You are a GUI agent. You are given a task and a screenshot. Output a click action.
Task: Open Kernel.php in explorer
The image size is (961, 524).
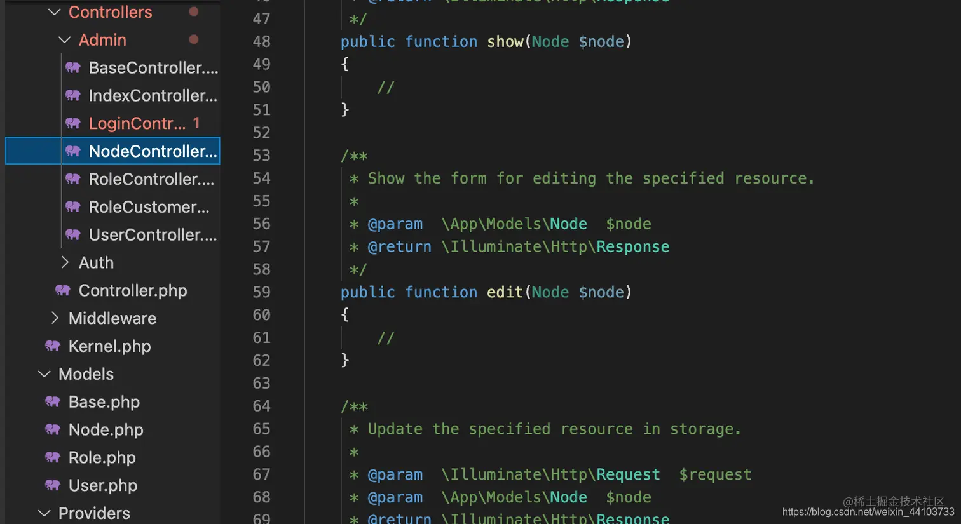[x=109, y=346]
